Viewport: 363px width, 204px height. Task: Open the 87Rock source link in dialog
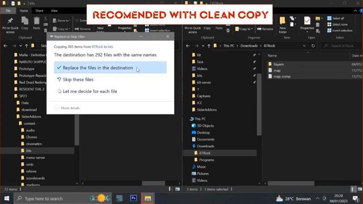97,46
